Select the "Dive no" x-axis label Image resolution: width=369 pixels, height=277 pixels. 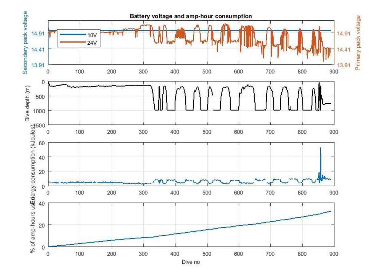click(191, 262)
